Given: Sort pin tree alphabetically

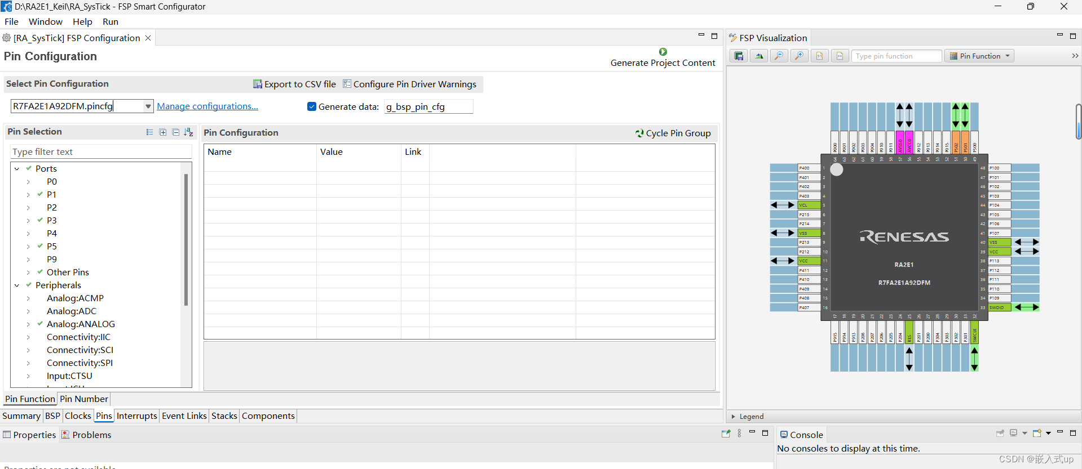Looking at the screenshot, I should tap(188, 132).
